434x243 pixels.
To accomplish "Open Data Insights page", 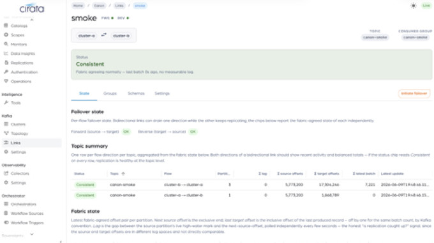I will (23, 54).
